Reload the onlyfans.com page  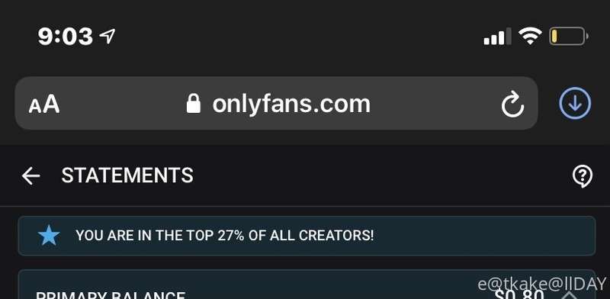(512, 104)
